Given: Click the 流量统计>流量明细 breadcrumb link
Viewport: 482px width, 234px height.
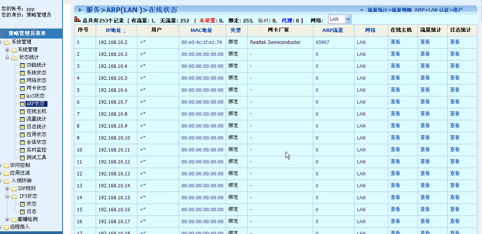Looking at the screenshot, I should click(390, 10).
